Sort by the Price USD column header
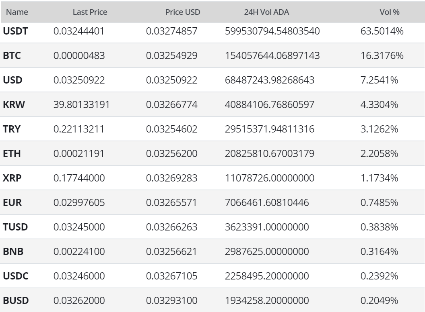 tap(183, 12)
